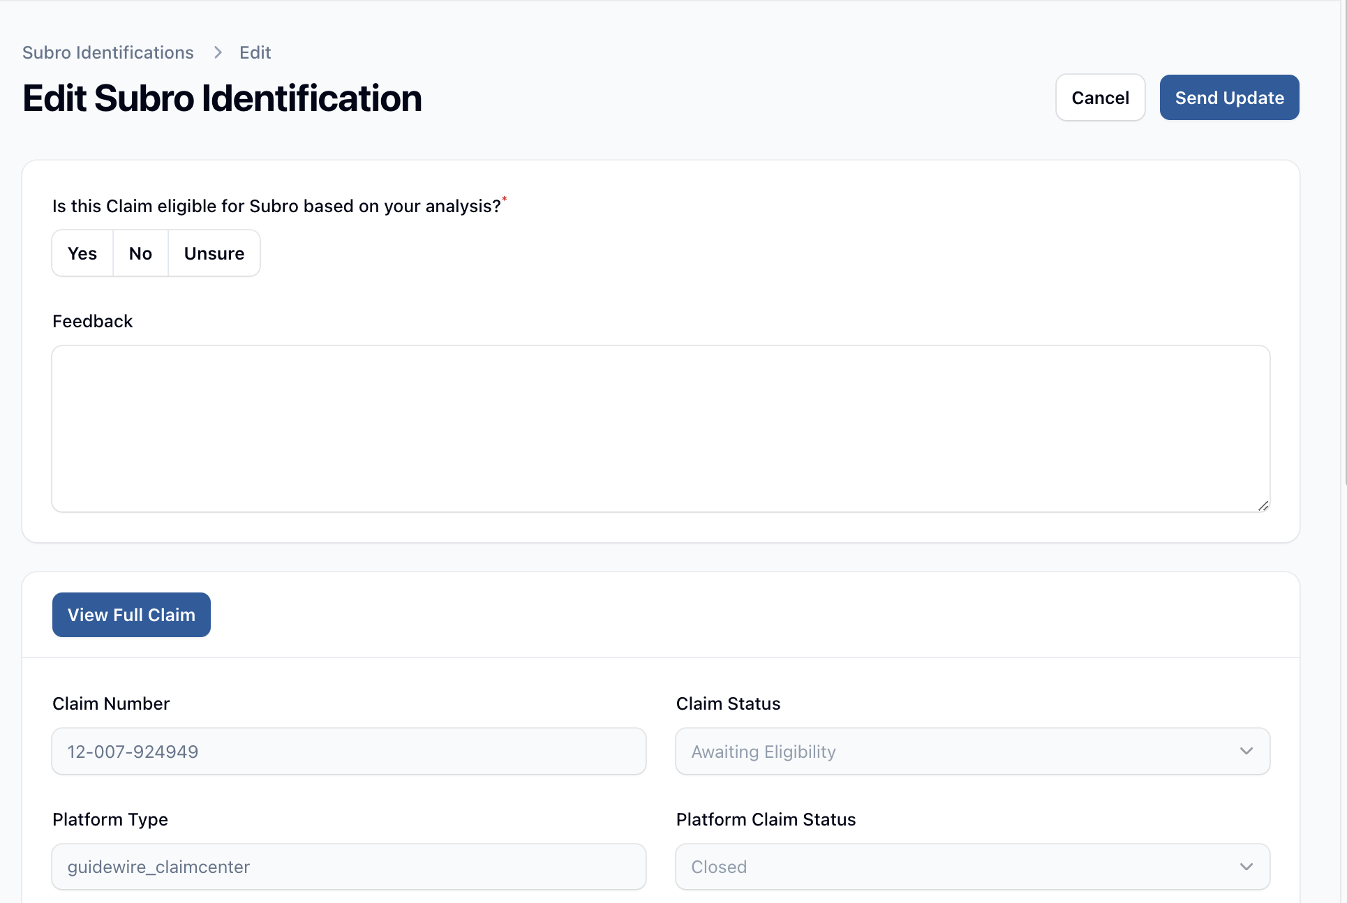
Task: Click inside the Feedback text area
Action: pyautogui.click(x=660, y=428)
